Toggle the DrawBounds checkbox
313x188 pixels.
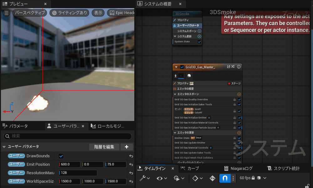click(x=61, y=156)
